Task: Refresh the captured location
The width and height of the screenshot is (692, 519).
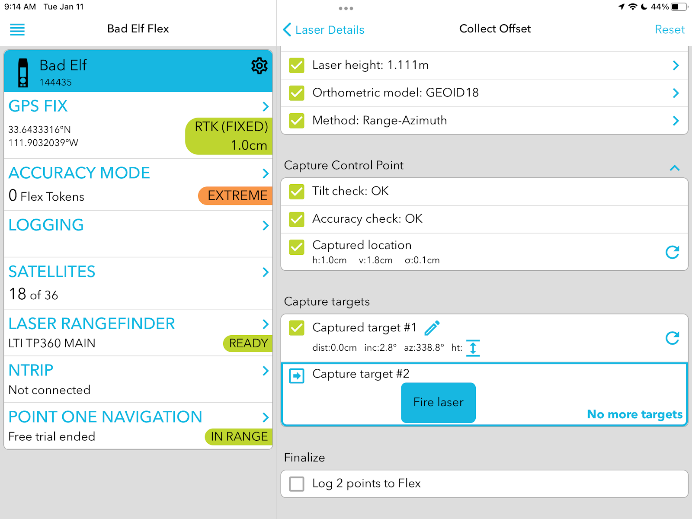Action: 673,252
